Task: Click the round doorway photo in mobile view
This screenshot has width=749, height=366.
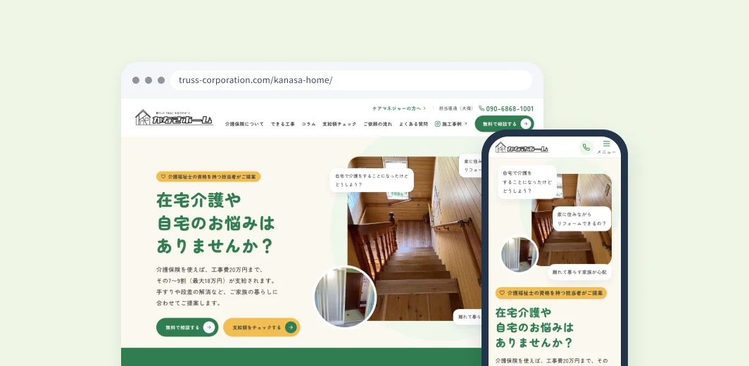Action: pyautogui.click(x=520, y=255)
